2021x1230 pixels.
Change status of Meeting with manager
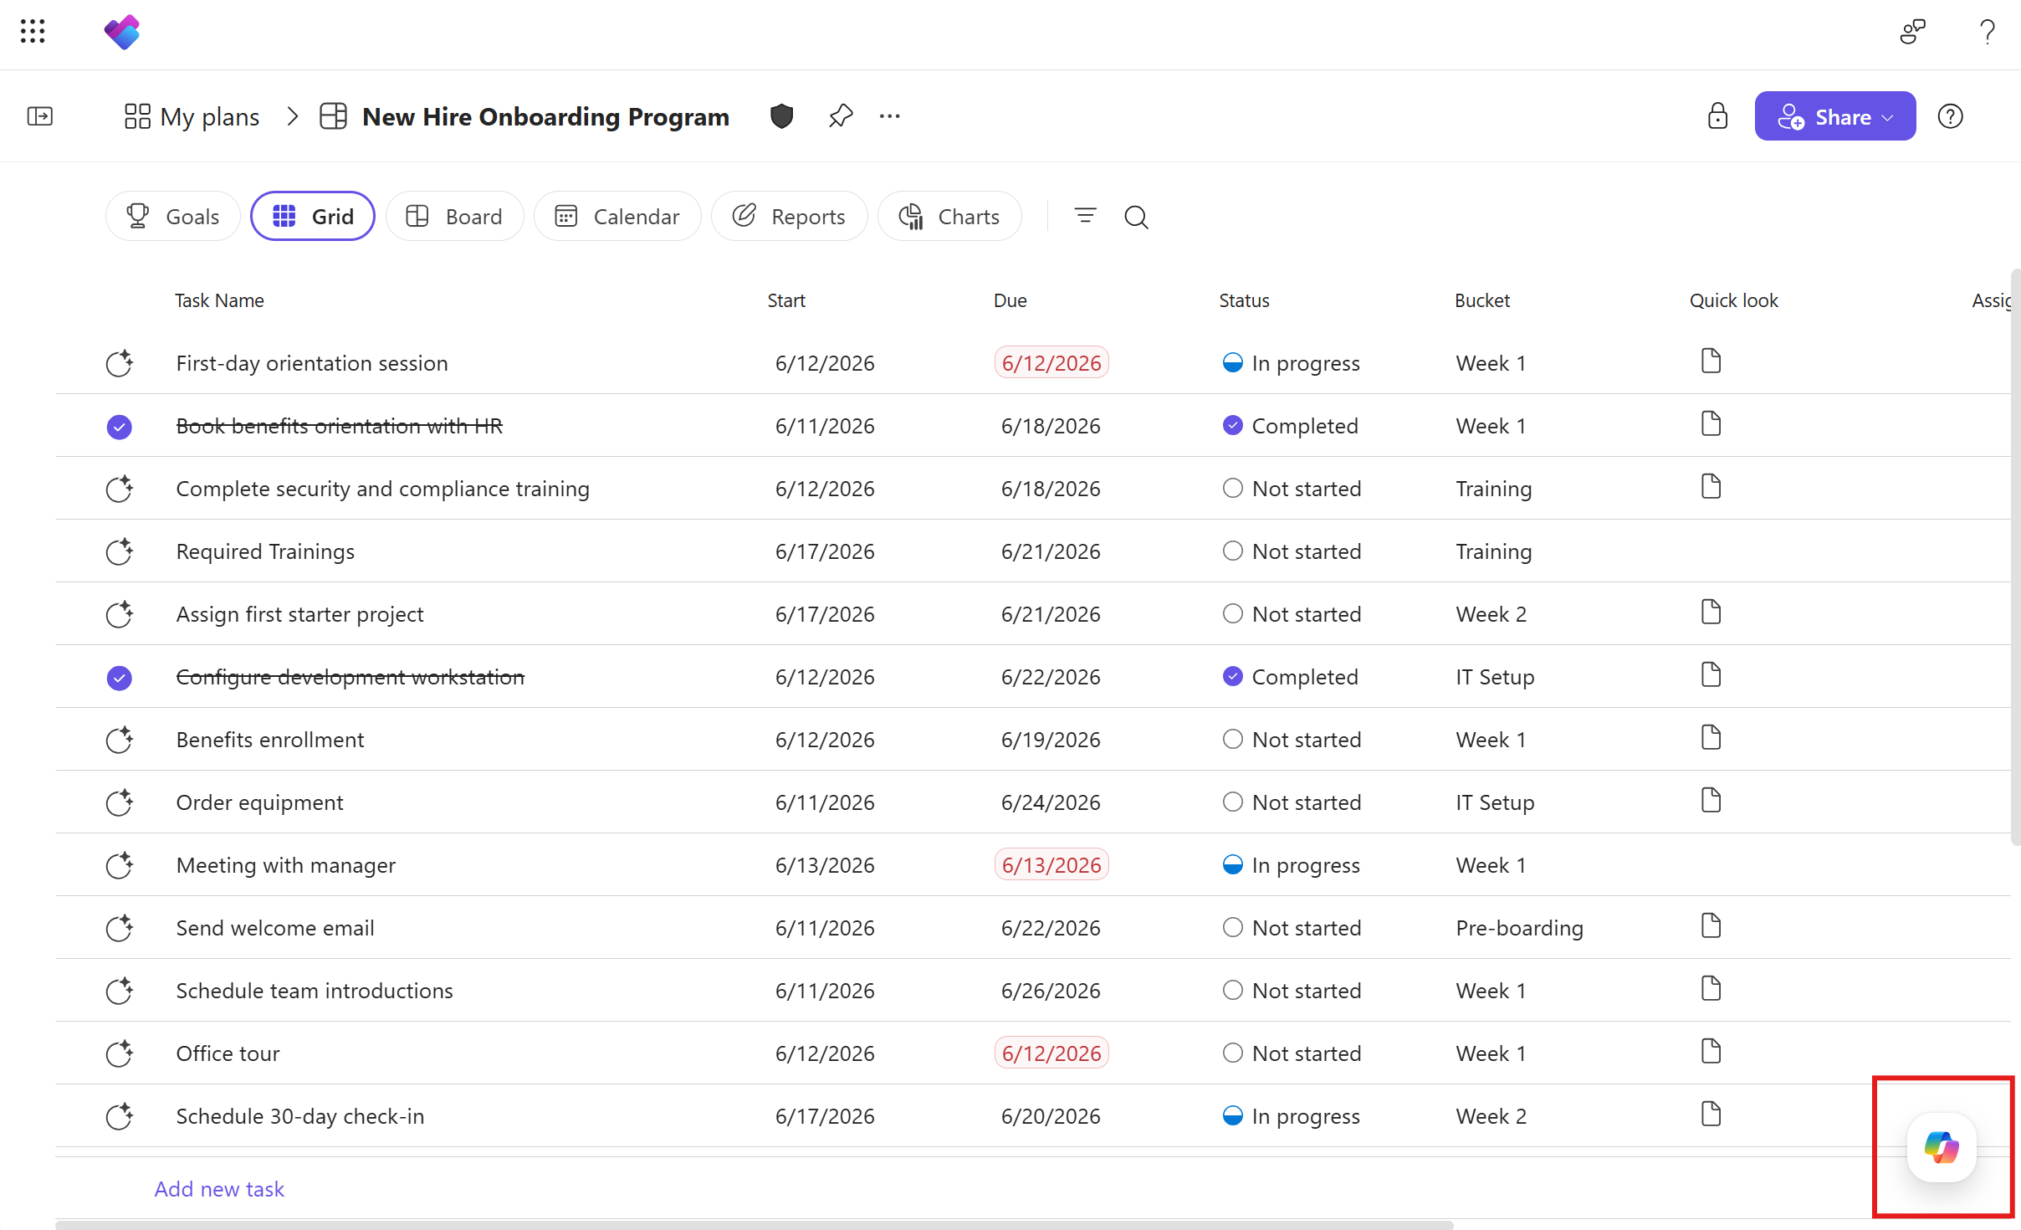click(1291, 865)
